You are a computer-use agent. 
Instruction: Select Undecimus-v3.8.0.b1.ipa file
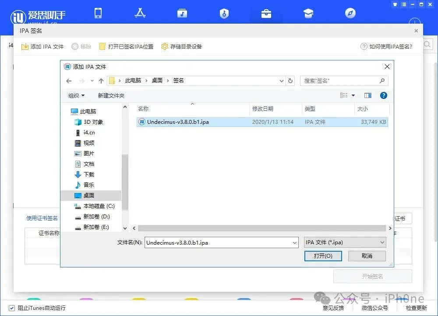pos(262,122)
